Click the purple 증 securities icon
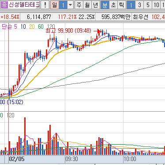Viewport: 165px width, 165px height. click(x=4, y=5)
